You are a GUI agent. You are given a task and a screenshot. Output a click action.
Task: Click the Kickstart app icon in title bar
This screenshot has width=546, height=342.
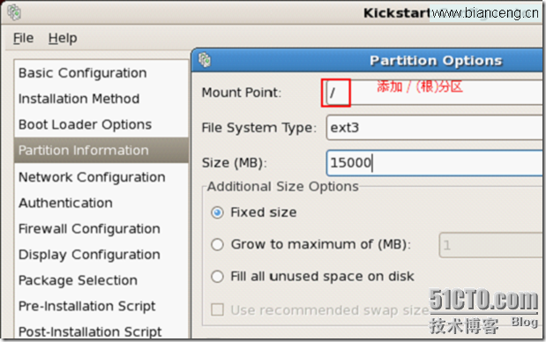coord(14,12)
